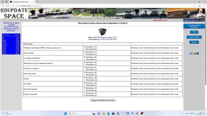Viewport: 207px width, 116px height.
Task: Select Исключить (s) for stop control
Action: tap(85, 70)
